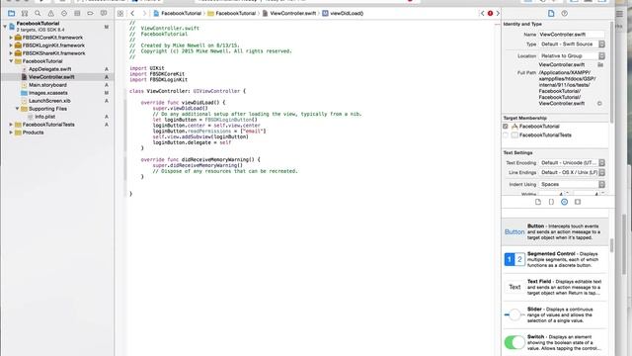The width and height of the screenshot is (632, 356).
Task: Open the Test navigator icon
Action: point(63,13)
